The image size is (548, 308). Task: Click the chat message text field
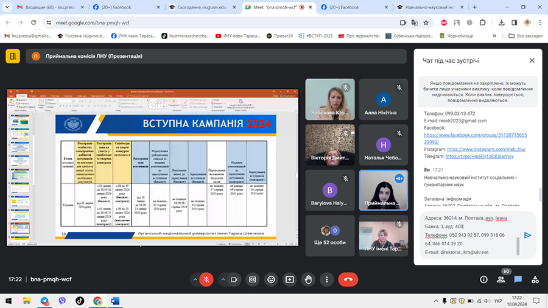coord(469,235)
